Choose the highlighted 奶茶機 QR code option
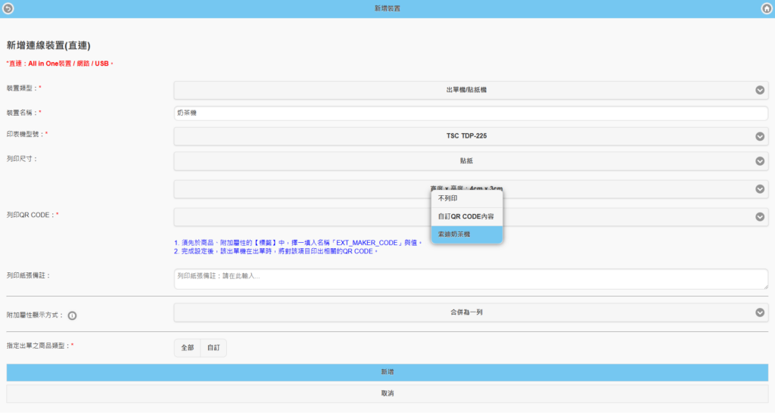This screenshot has height=413, width=775. pyautogui.click(x=466, y=234)
